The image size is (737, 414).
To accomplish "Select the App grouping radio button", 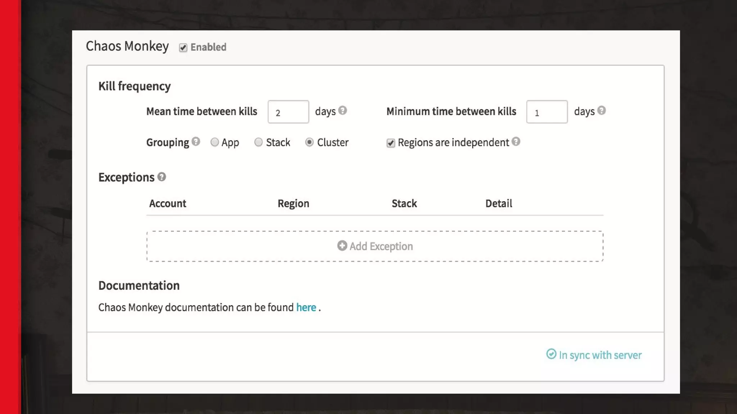I will (214, 142).
